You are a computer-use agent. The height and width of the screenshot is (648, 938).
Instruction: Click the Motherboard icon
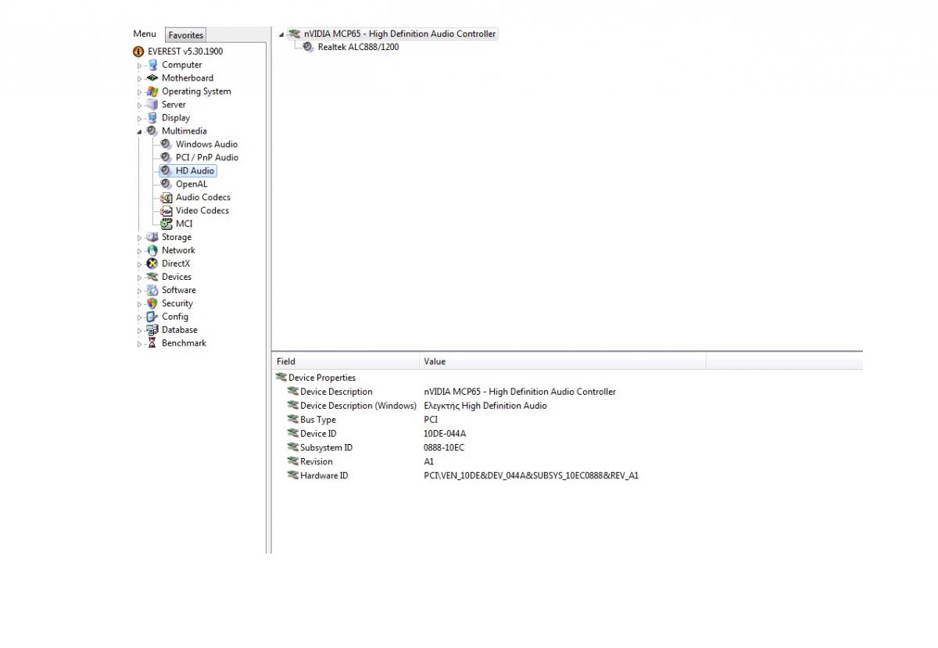(153, 78)
